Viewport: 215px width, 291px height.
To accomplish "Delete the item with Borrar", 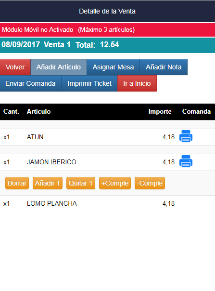I will click(x=17, y=183).
